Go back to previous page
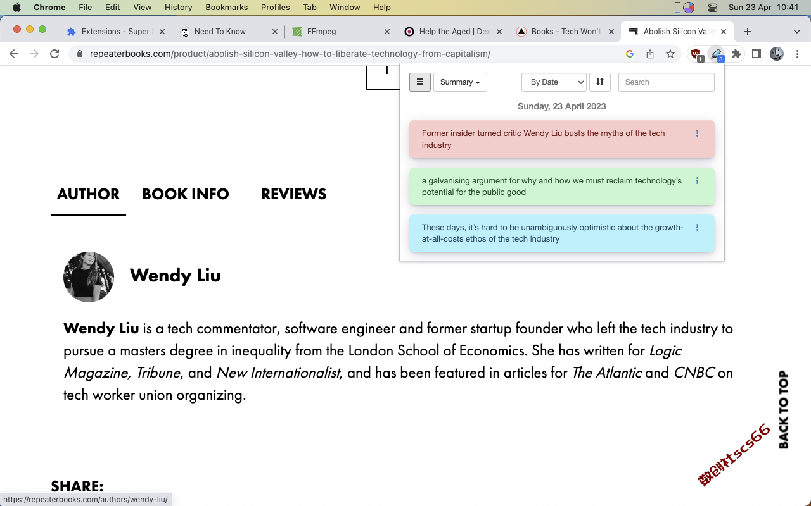 tap(14, 54)
